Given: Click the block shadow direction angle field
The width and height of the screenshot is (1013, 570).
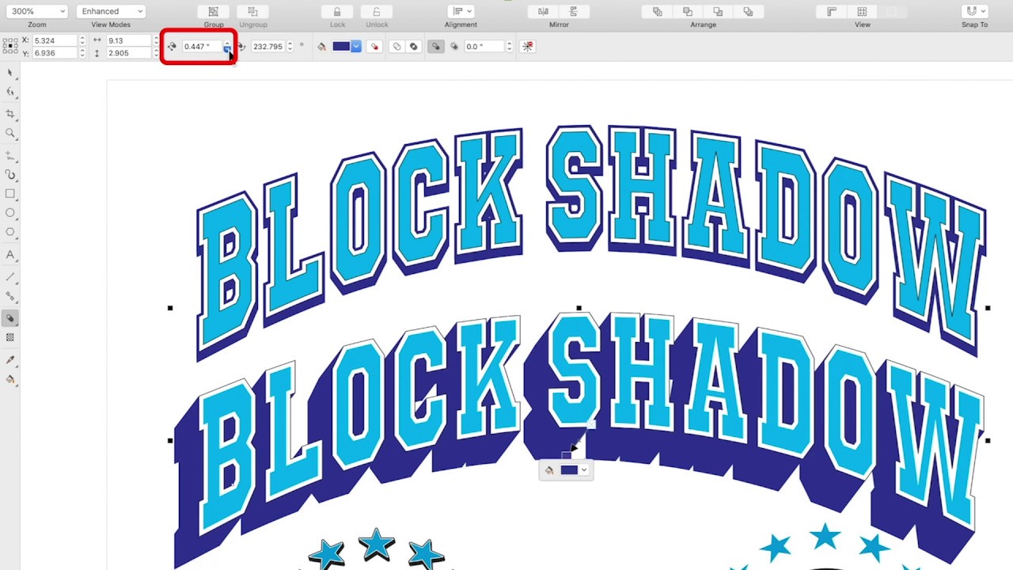Looking at the screenshot, I should pos(267,47).
